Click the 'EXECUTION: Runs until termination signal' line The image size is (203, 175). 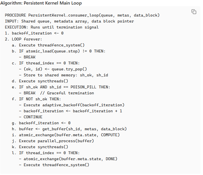point(51,27)
